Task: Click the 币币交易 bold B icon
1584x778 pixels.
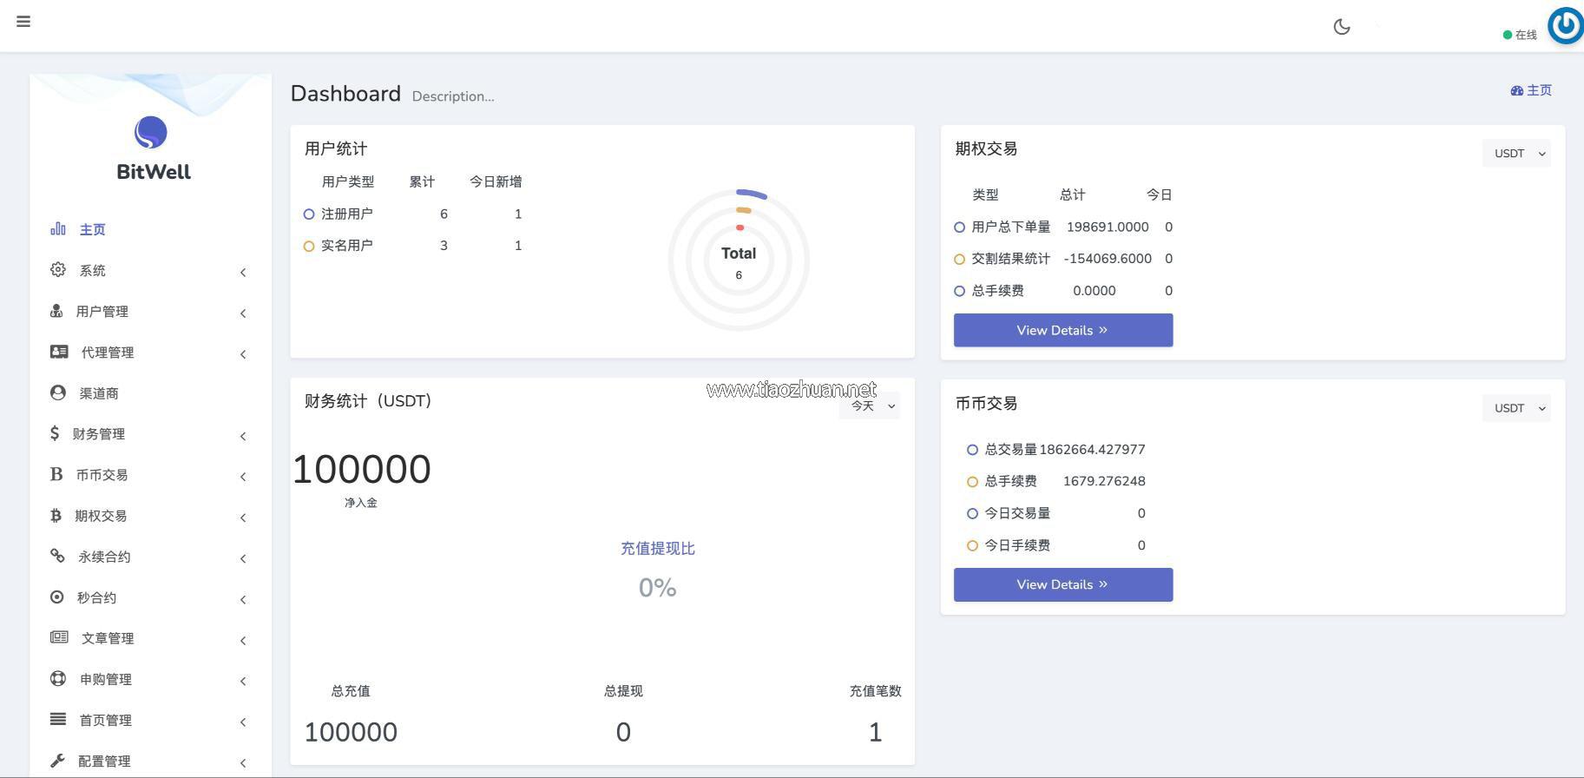Action: pos(56,474)
